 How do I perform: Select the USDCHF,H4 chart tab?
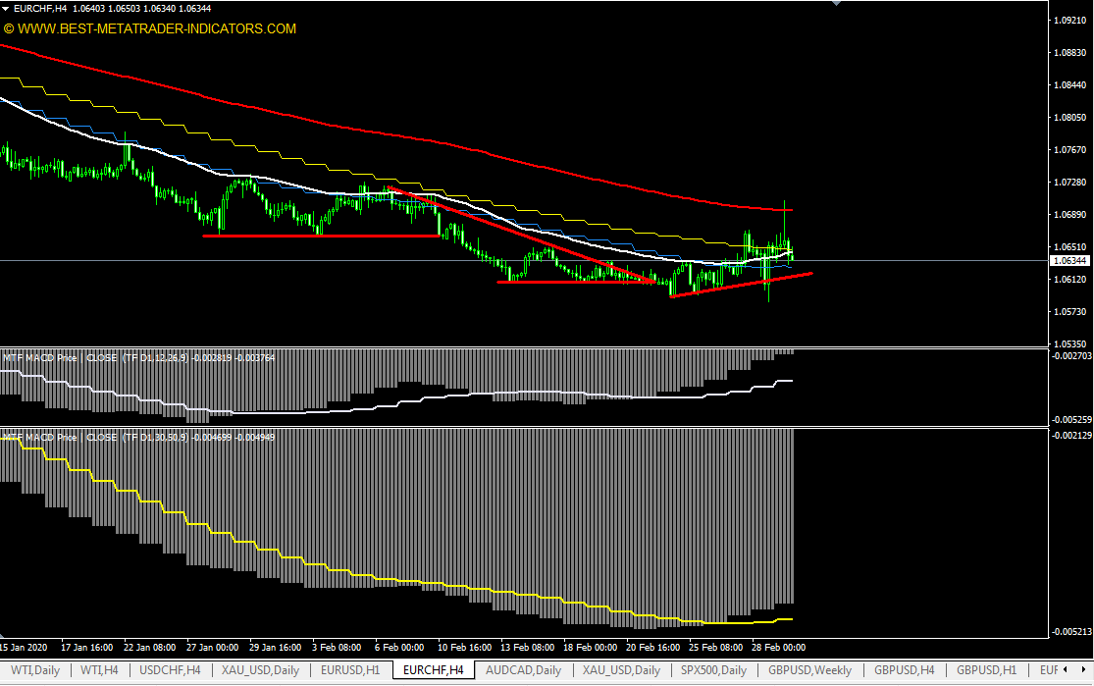tap(171, 670)
